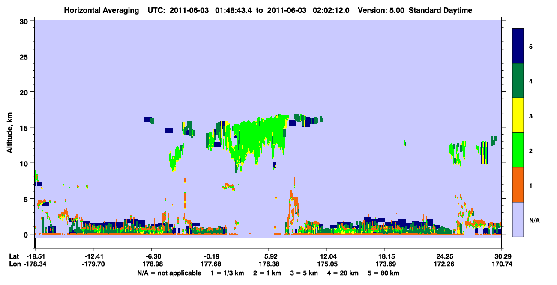
Task: Click the '3 = 5 km' legend note
Action: point(305,273)
